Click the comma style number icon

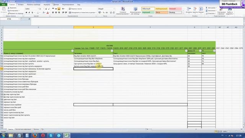click(x=106, y=13)
